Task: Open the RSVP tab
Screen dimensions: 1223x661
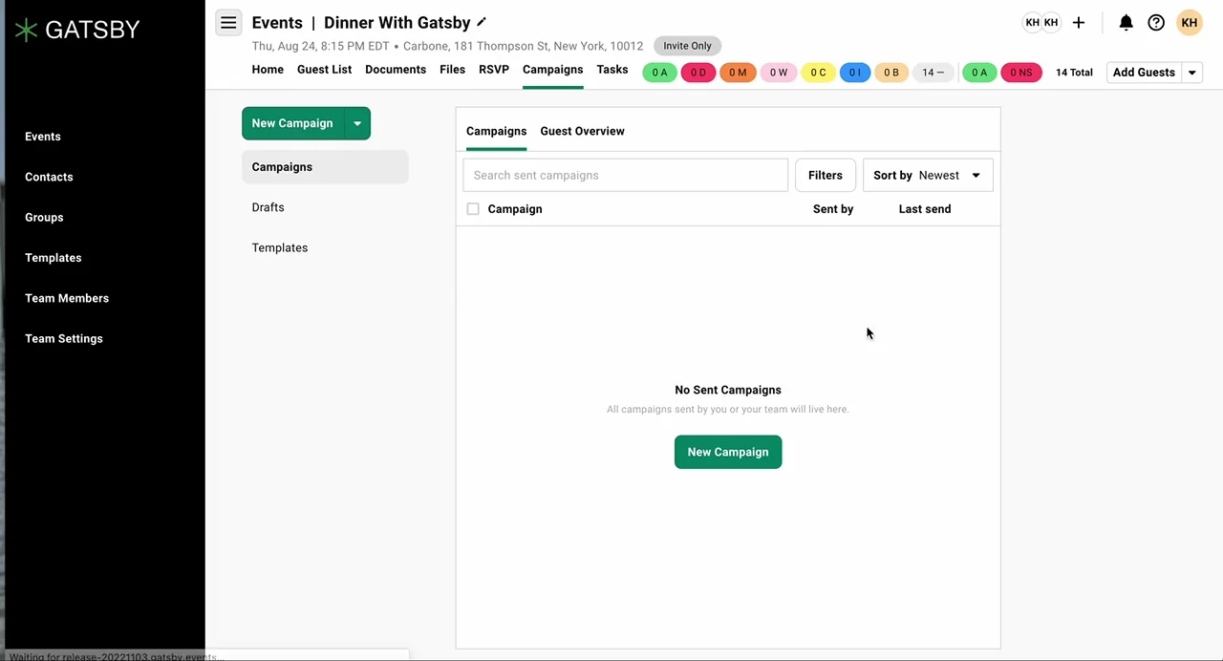Action: click(494, 70)
